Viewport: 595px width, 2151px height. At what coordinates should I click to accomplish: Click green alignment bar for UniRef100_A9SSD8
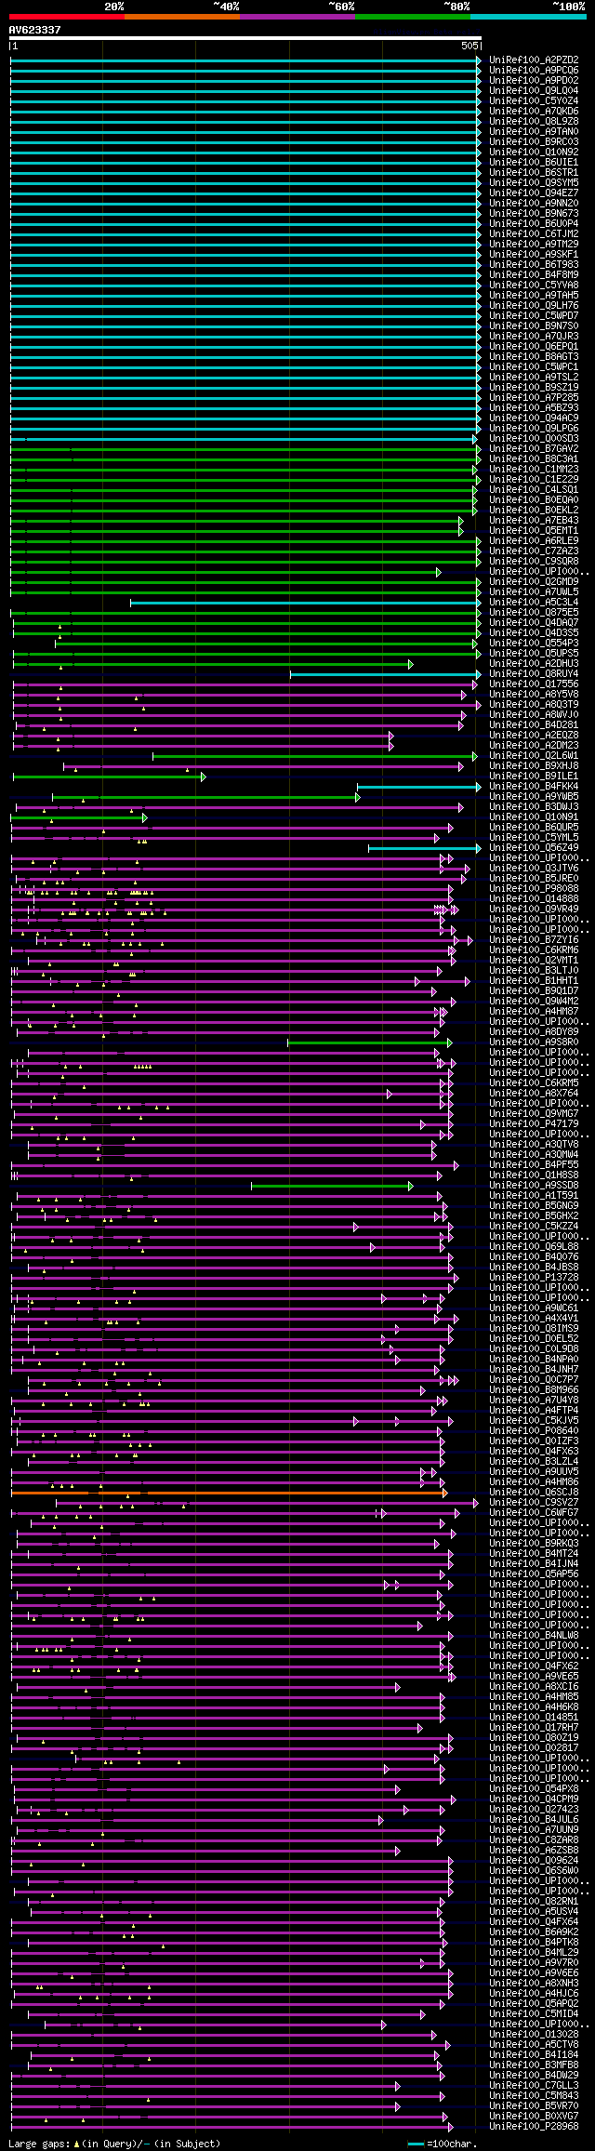tap(332, 1186)
